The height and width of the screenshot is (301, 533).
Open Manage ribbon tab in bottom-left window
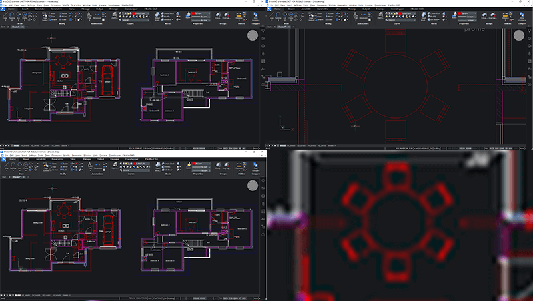pos(87,159)
